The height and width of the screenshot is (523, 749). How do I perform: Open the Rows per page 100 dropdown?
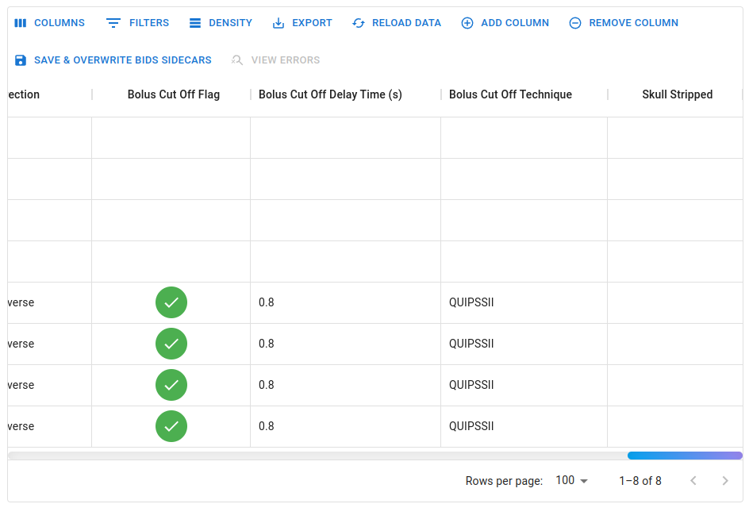click(571, 480)
